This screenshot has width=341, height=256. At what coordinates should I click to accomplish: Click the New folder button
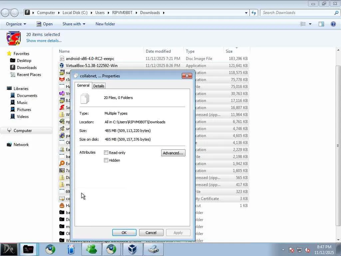coord(105,24)
